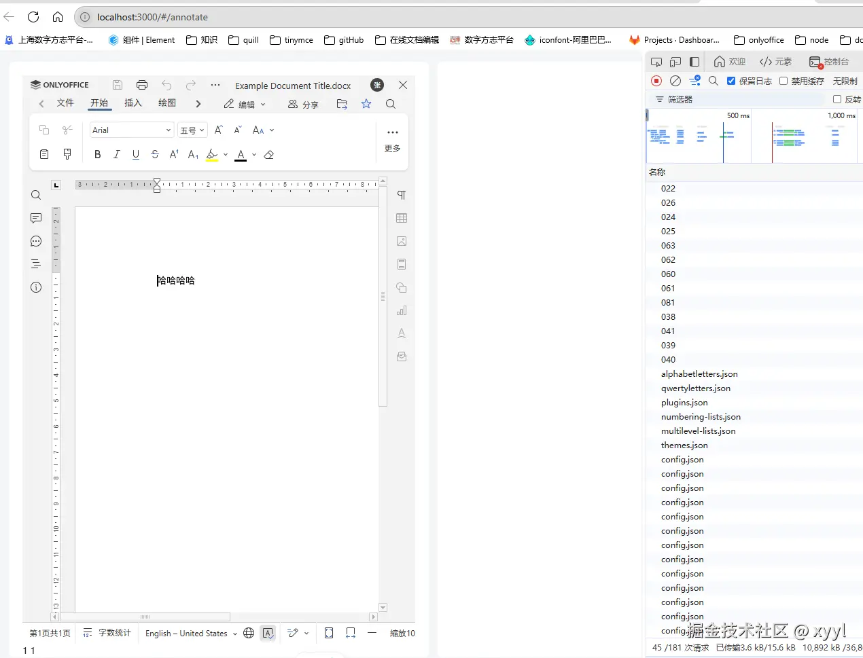This screenshot has height=658, width=863.
Task: Open the file location folder icon
Action: pos(342,104)
